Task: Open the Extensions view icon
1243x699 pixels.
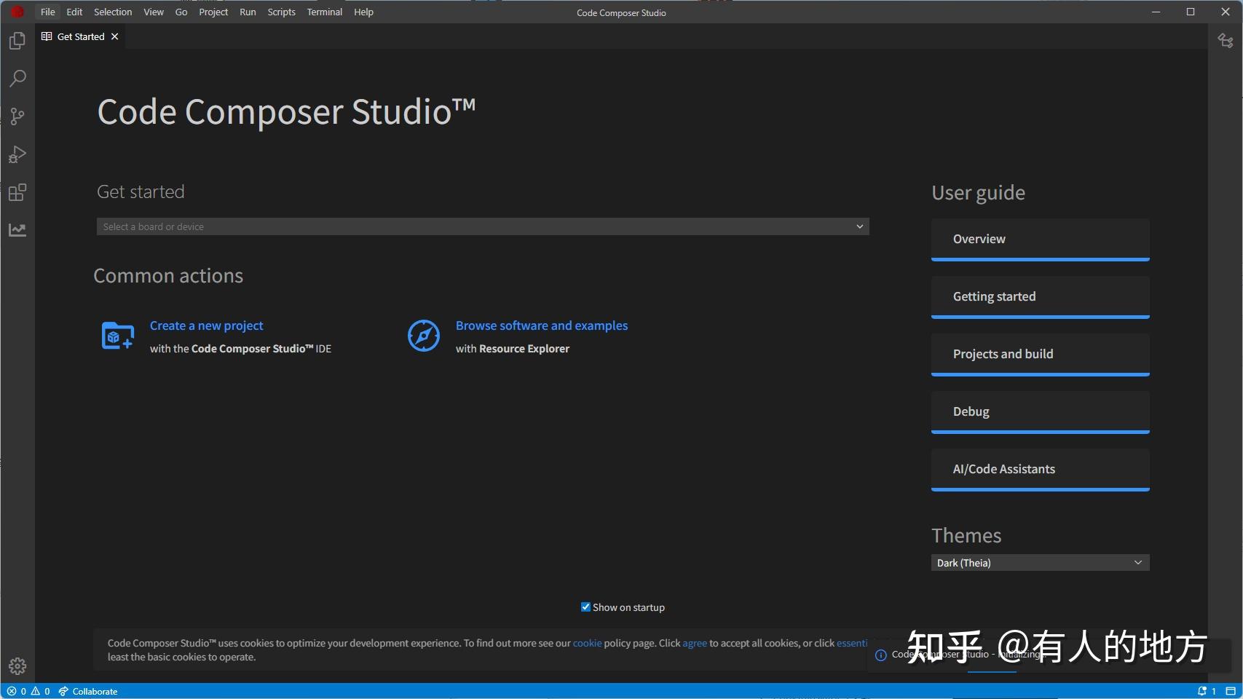Action: (x=17, y=192)
